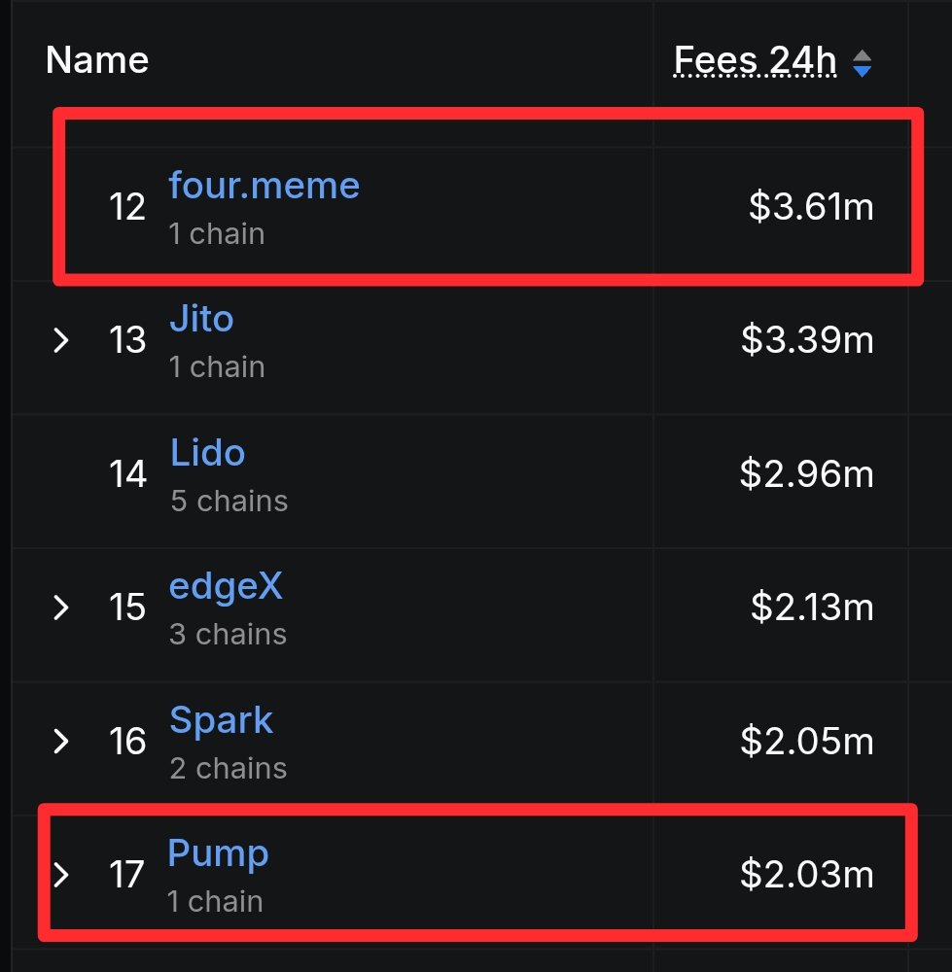Click the $2.03m fee value for Pump
Image resolution: width=952 pixels, height=972 pixels.
(807, 875)
